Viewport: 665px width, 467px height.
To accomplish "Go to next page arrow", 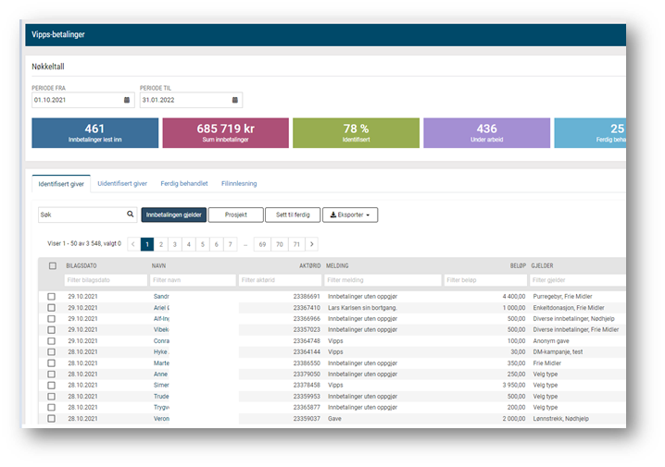I will click(312, 244).
